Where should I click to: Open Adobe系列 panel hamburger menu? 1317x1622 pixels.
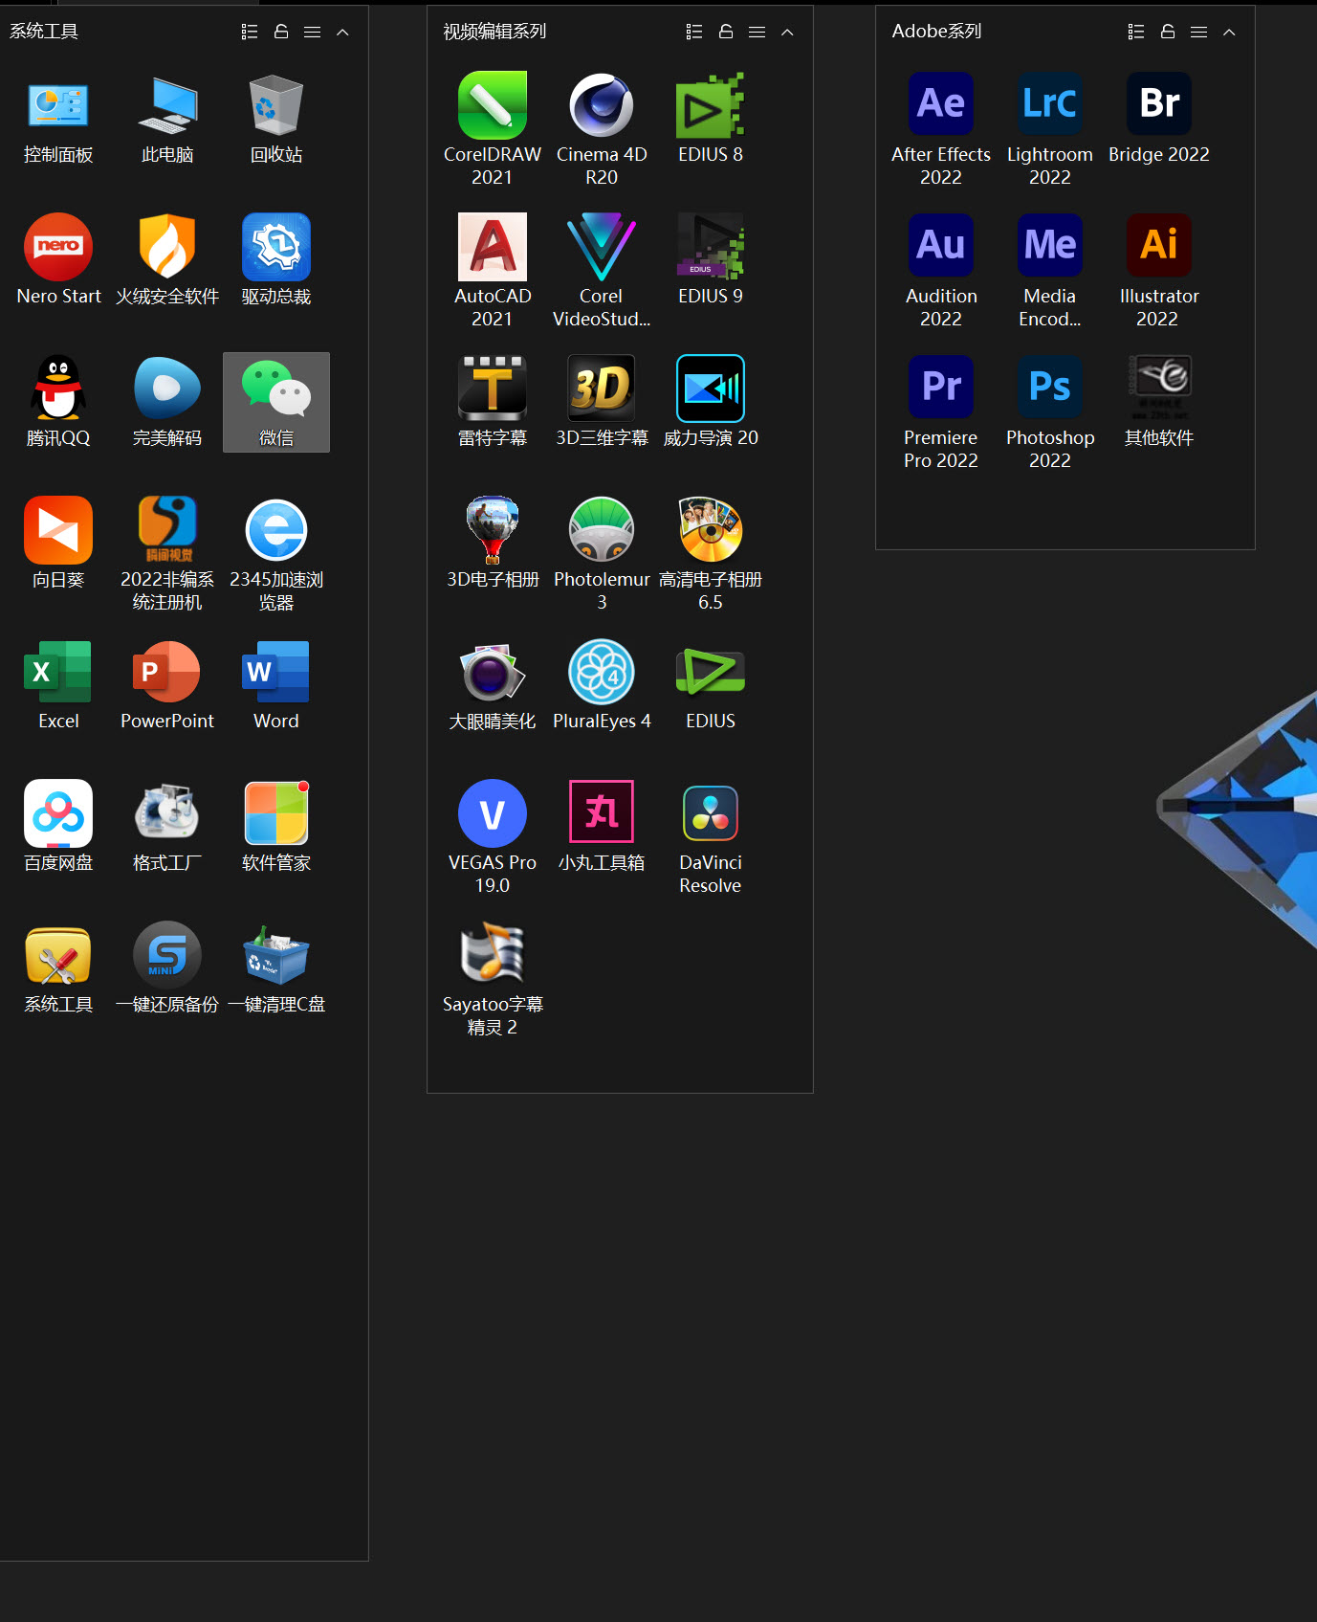tap(1198, 32)
